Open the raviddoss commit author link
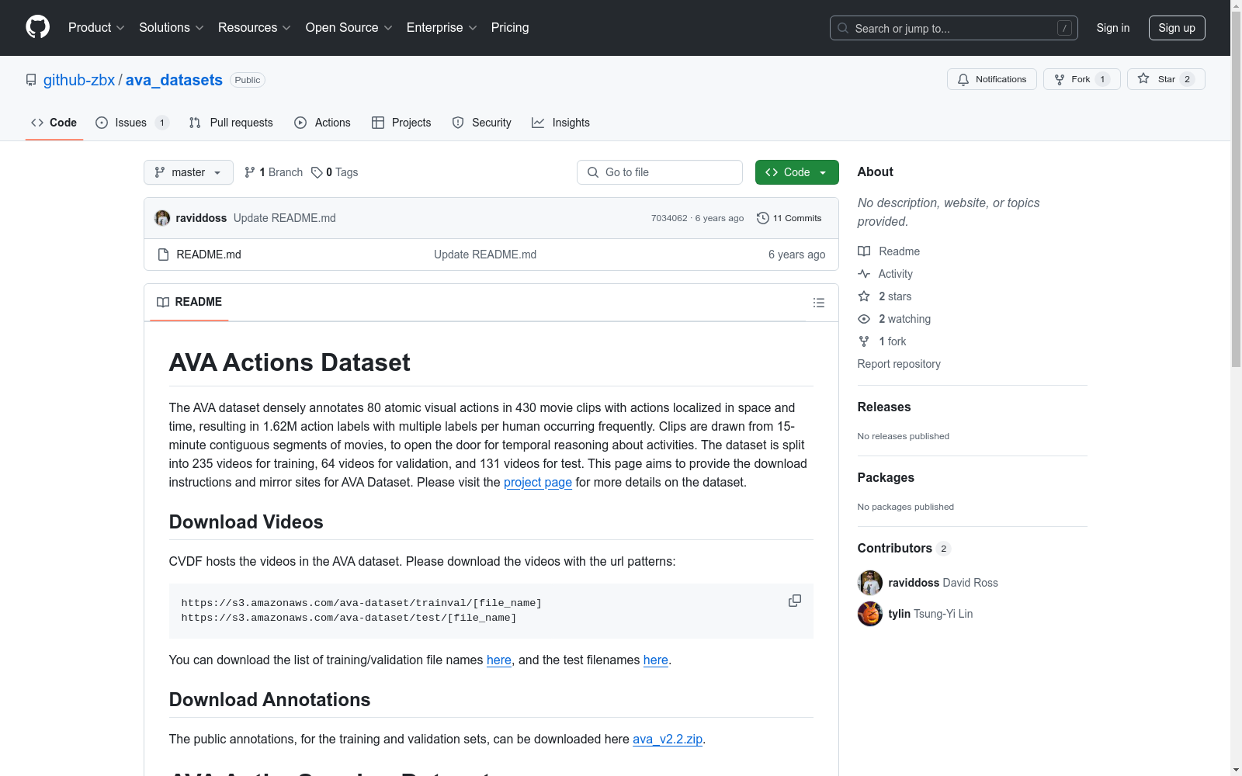This screenshot has height=776, width=1242. [201, 218]
